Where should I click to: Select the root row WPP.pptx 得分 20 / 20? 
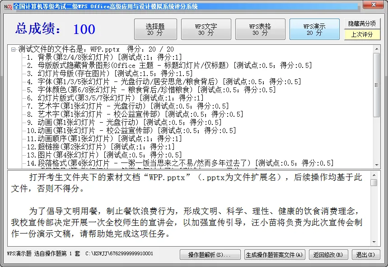pos(96,49)
